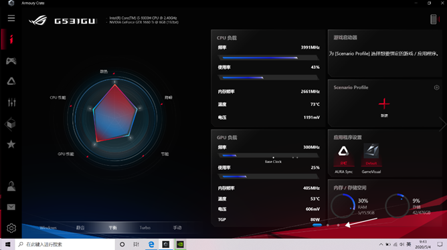Open the AURA triangle icon in the sidebar
Screen dimensions: 447x250
coord(11,82)
